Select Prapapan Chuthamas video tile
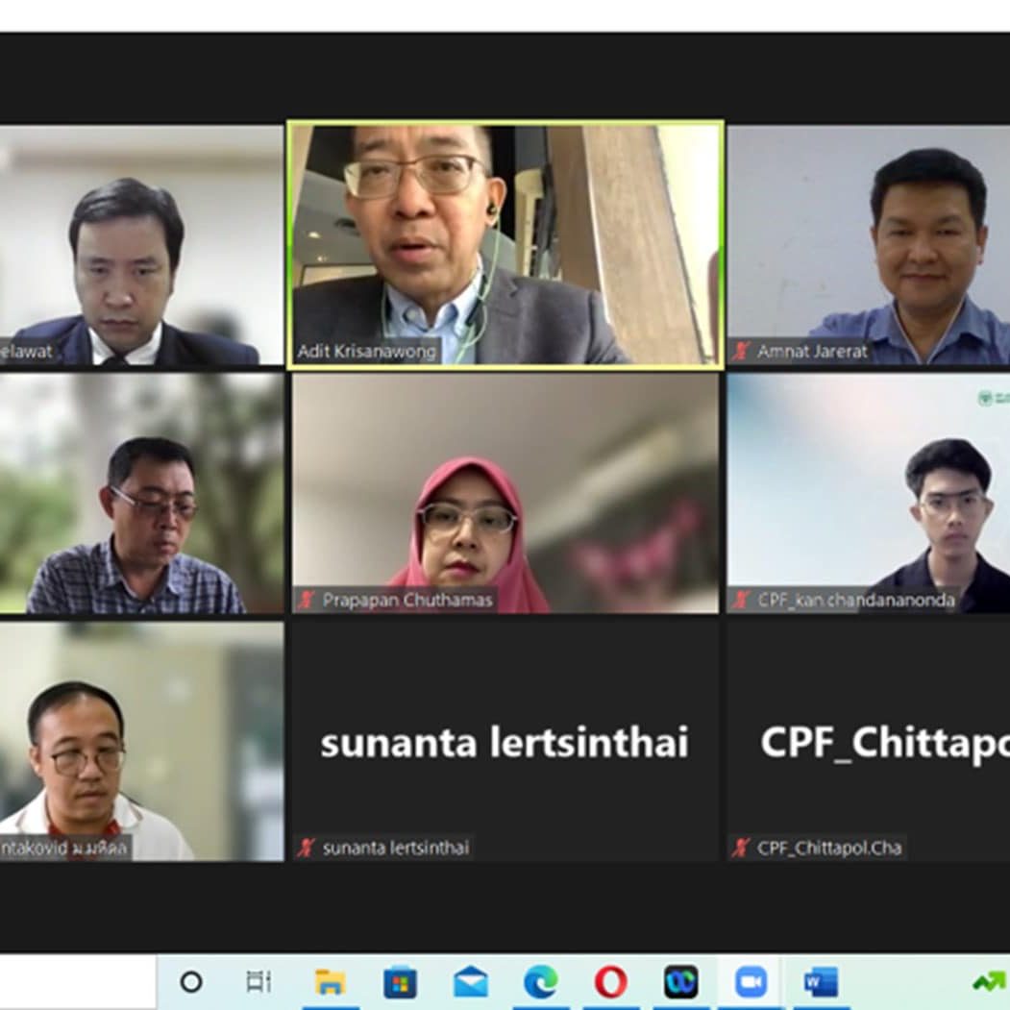 (505, 493)
